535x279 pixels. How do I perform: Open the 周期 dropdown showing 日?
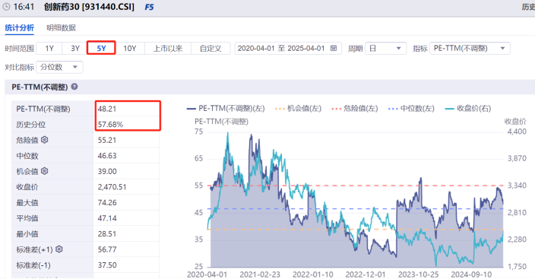coord(385,48)
